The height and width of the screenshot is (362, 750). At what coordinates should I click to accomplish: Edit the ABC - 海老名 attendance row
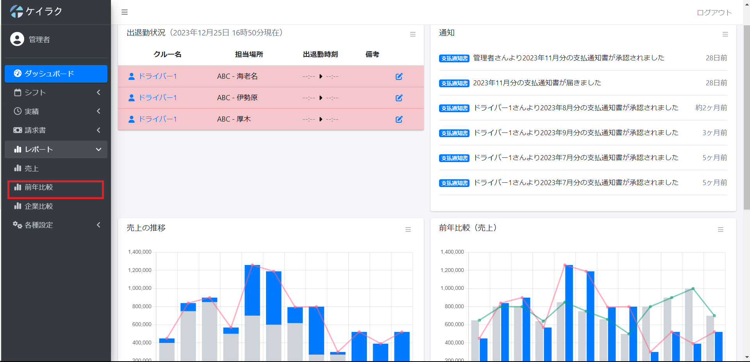click(399, 76)
